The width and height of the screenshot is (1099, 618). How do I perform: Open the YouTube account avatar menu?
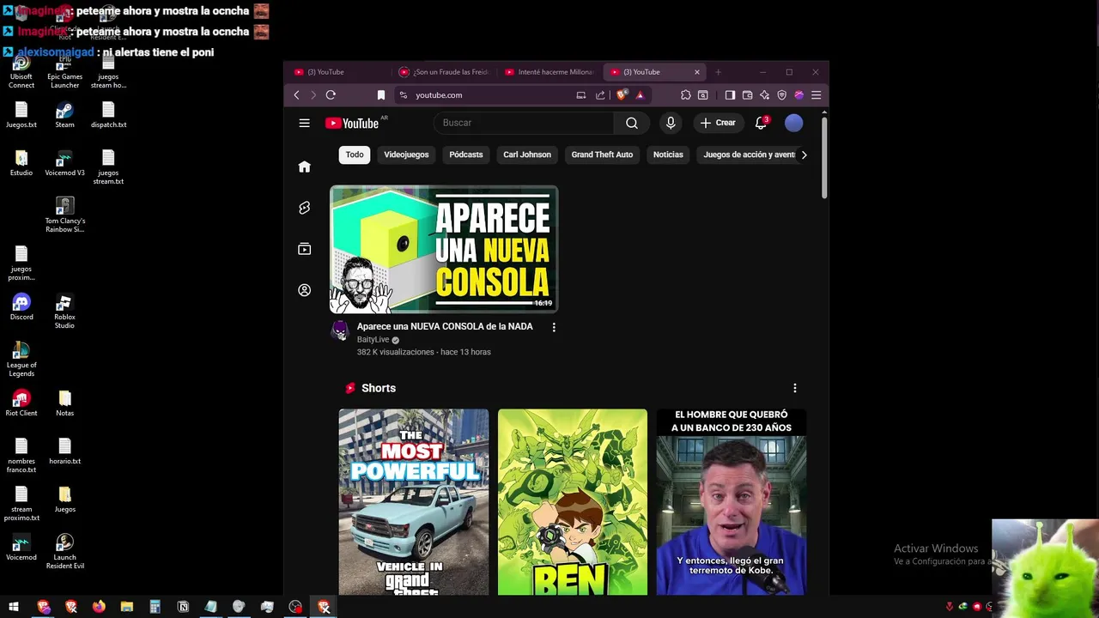coord(793,123)
